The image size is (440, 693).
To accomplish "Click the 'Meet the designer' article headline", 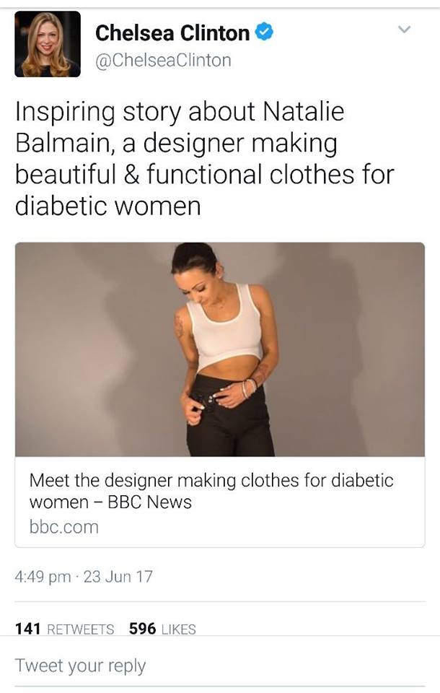I will 211,491.
